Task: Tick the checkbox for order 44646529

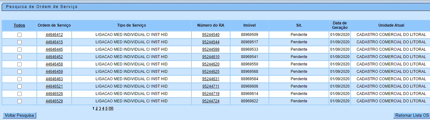Action: click(x=19, y=101)
